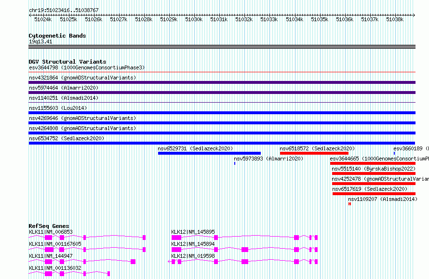Click the Cytogenetic Bands track heading

(57, 36)
